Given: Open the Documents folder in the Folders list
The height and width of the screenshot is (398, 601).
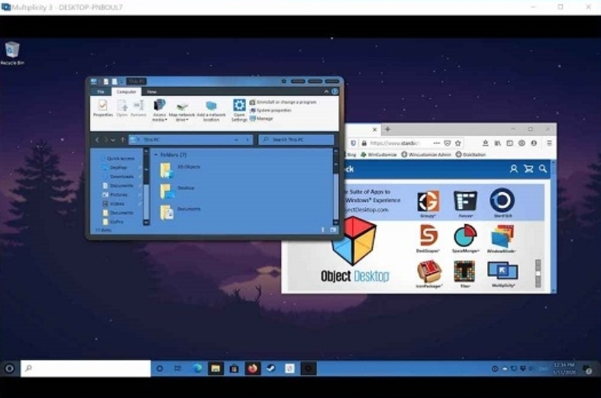Looking at the screenshot, I should click(180, 212).
